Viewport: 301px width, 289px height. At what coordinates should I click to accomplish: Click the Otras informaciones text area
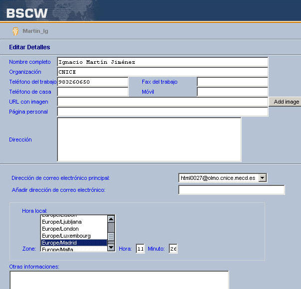click(119, 280)
